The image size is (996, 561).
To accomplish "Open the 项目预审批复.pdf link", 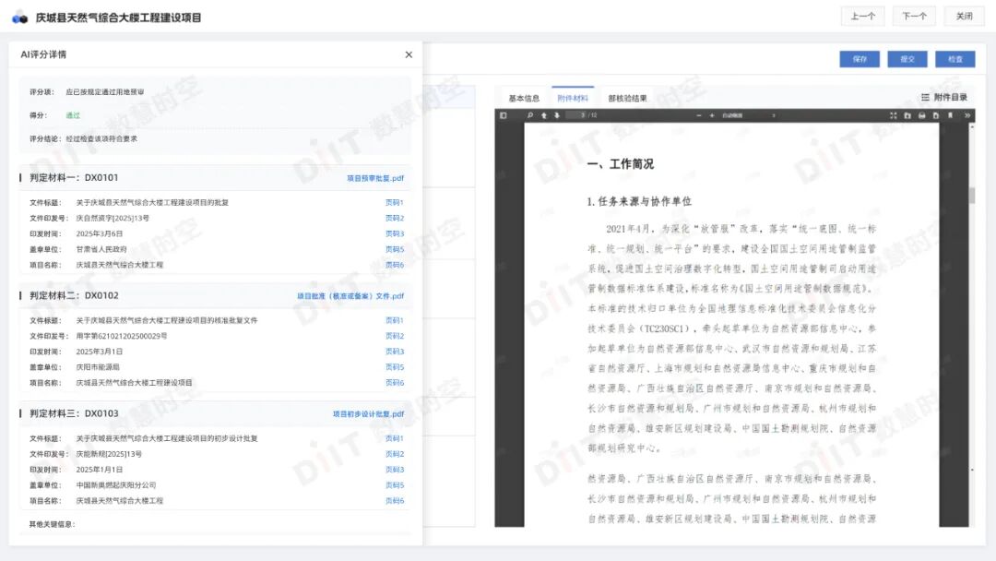I will pyautogui.click(x=374, y=178).
